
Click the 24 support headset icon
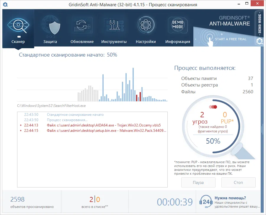pyautogui.click(x=206, y=202)
